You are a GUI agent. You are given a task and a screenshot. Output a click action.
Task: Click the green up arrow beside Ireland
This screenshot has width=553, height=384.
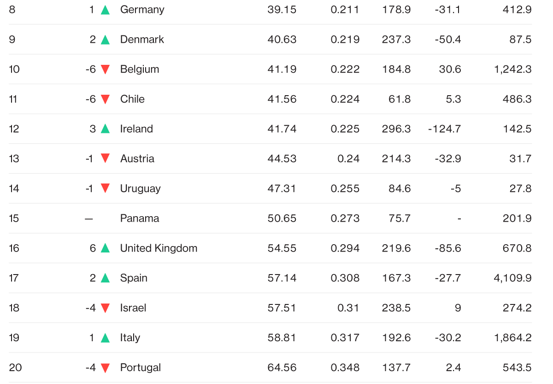pos(105,129)
